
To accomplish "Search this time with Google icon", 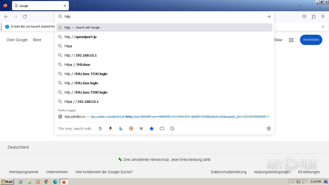I will pos(100,128).
